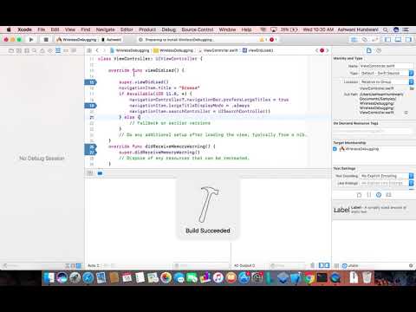Open Siri from the menu bar
Screen dimensions: 416x312
pos(396,29)
